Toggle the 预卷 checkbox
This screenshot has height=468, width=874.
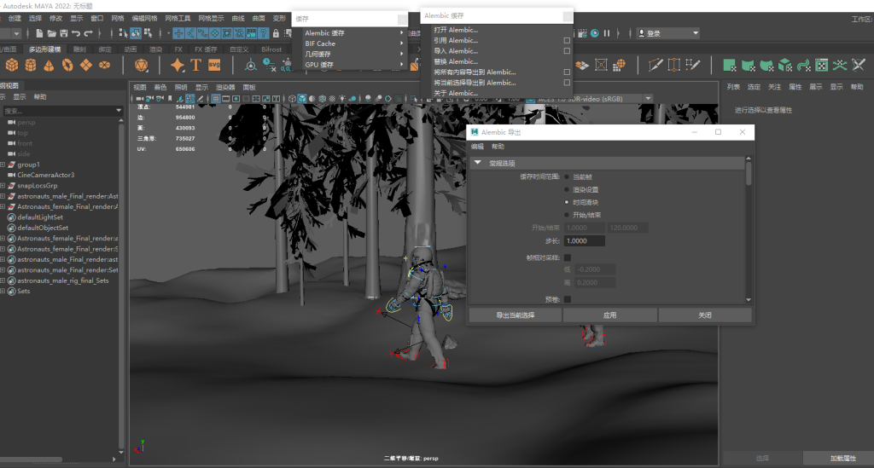[568, 299]
